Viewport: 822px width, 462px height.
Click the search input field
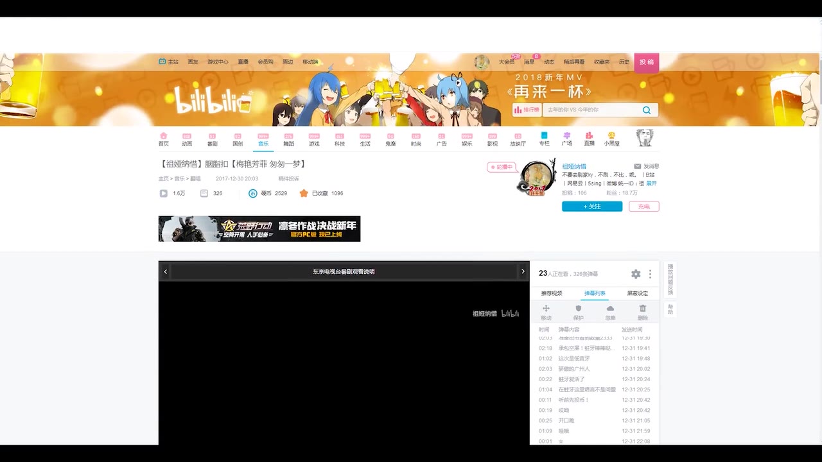(591, 110)
